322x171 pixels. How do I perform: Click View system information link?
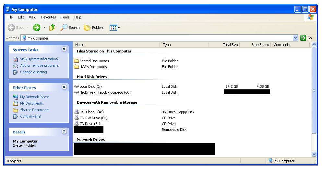(39, 59)
